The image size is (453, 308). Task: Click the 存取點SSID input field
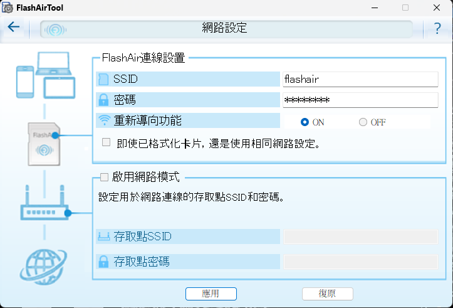(361, 236)
